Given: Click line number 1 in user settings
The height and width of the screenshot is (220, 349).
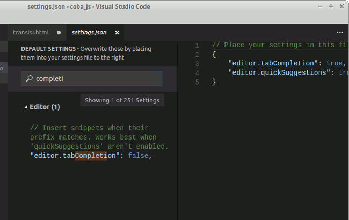Looking at the screenshot, I should coord(197,46).
